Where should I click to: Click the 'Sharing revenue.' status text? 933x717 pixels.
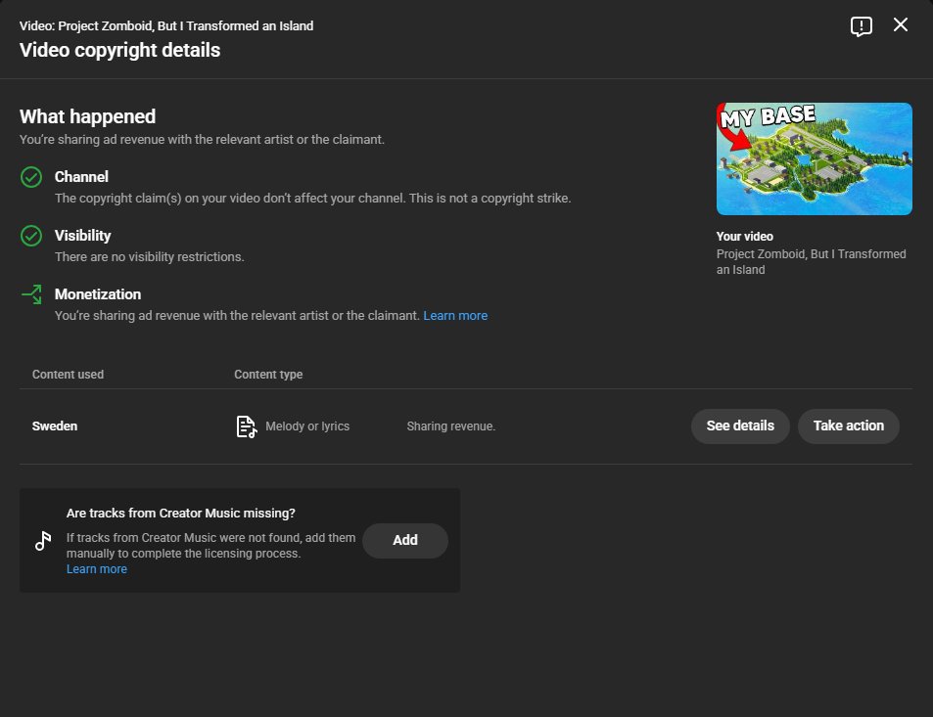tap(451, 426)
